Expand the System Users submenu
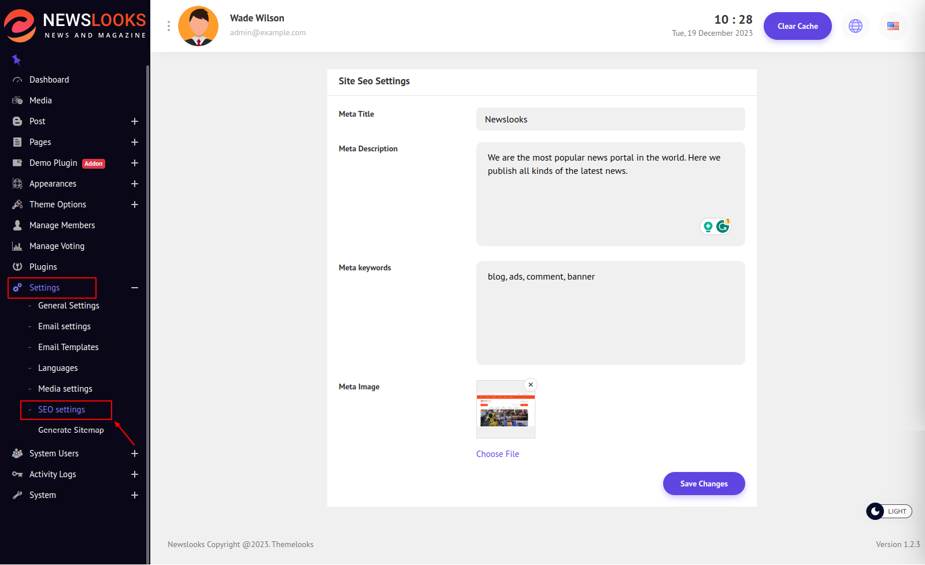This screenshot has height=565, width=925. click(x=134, y=454)
